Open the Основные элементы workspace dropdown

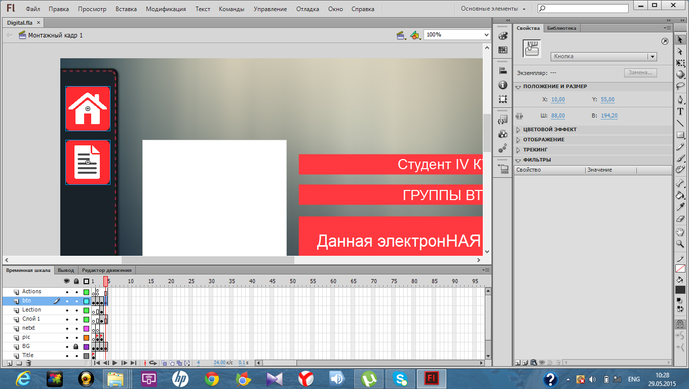[x=493, y=9]
